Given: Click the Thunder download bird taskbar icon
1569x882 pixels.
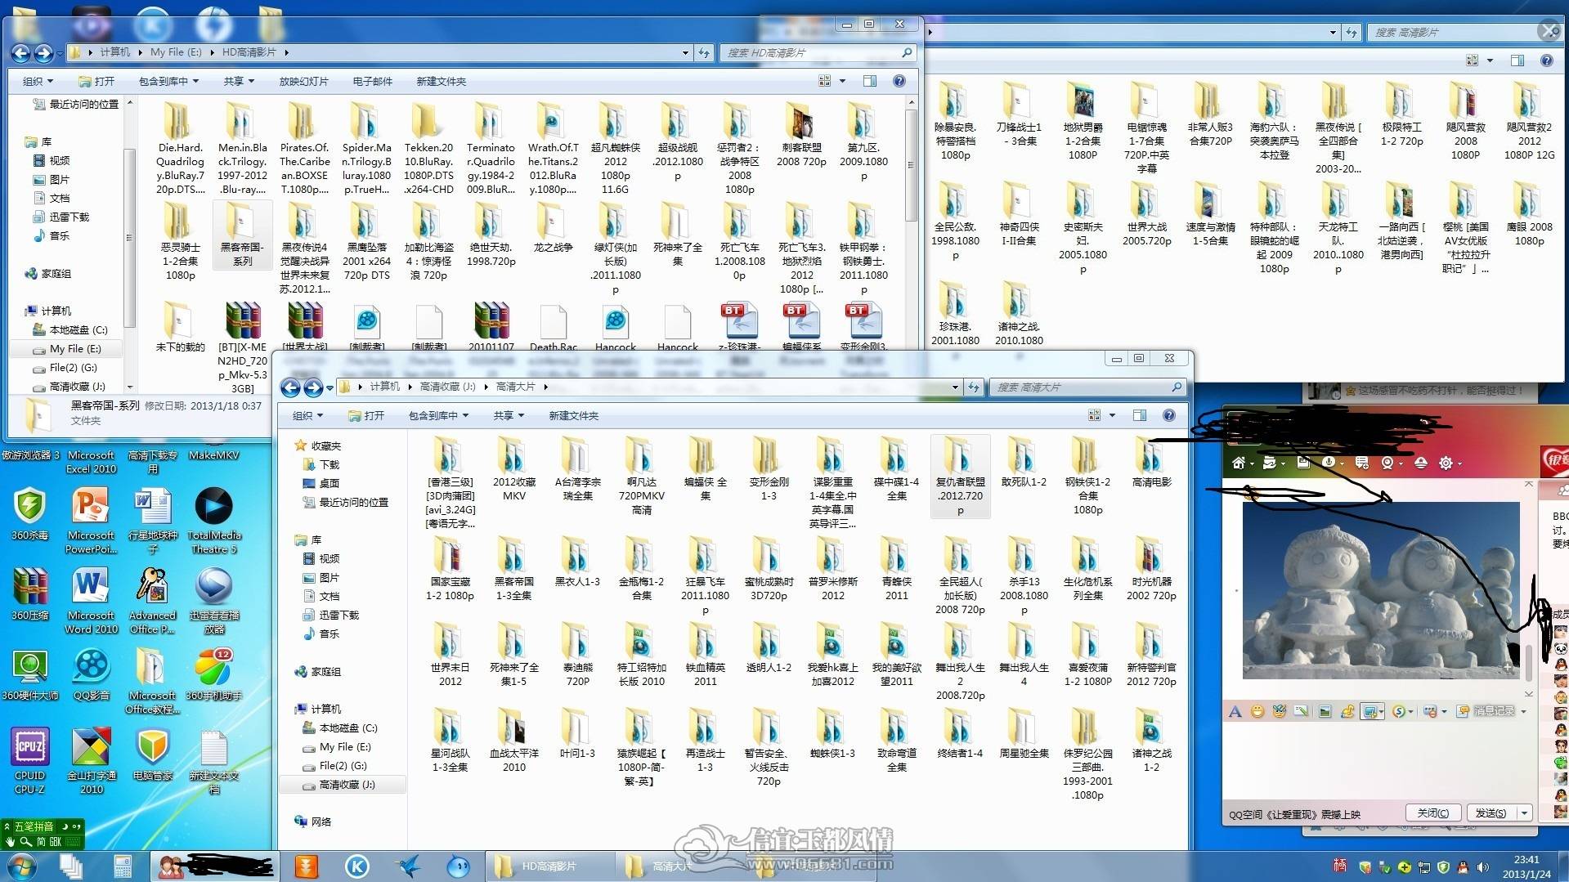Looking at the screenshot, I should coord(408,866).
